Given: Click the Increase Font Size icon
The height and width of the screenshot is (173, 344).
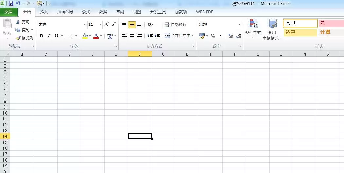Looking at the screenshot, I should [107, 24].
